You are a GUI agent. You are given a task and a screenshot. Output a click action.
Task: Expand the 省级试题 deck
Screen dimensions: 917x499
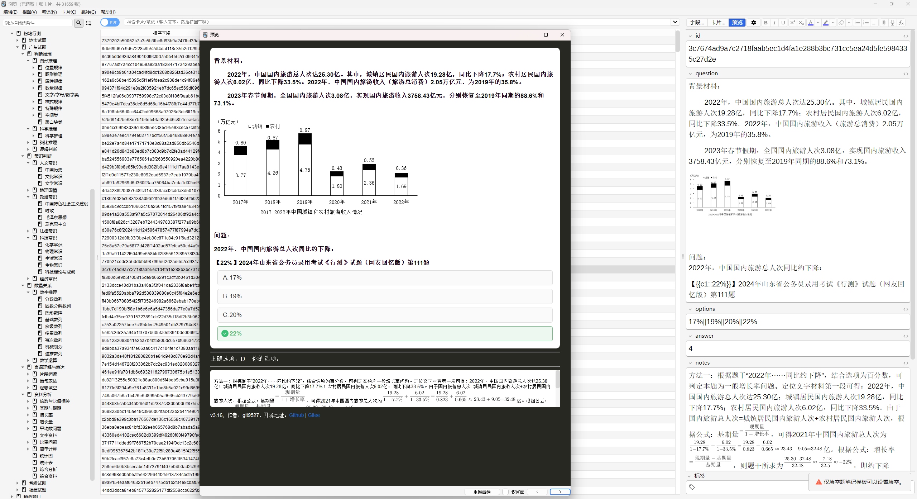click(x=17, y=483)
